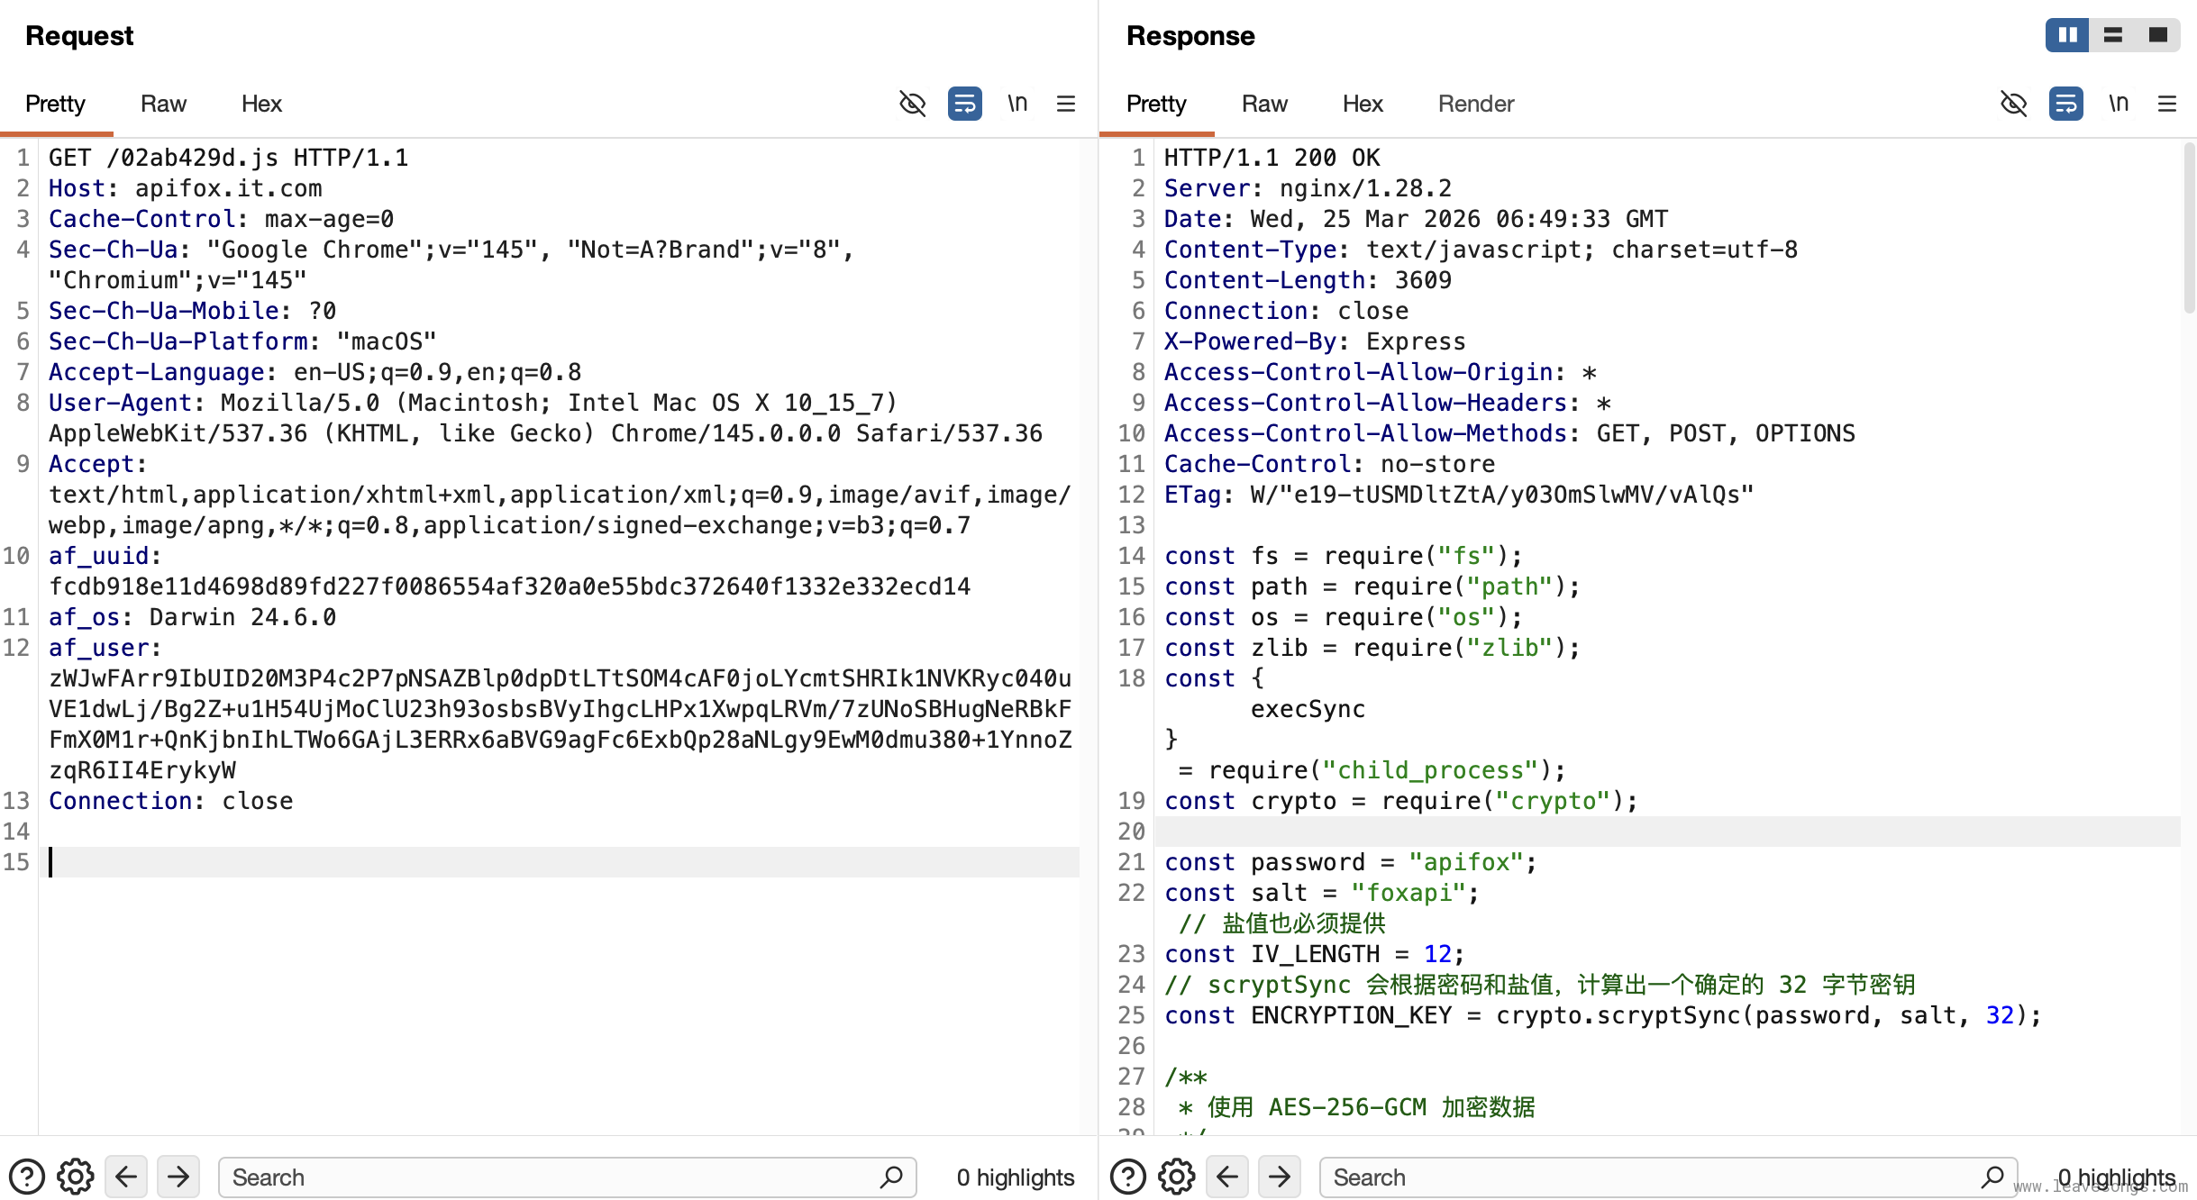Open Request pane hamburger options menu

[x=1066, y=104]
